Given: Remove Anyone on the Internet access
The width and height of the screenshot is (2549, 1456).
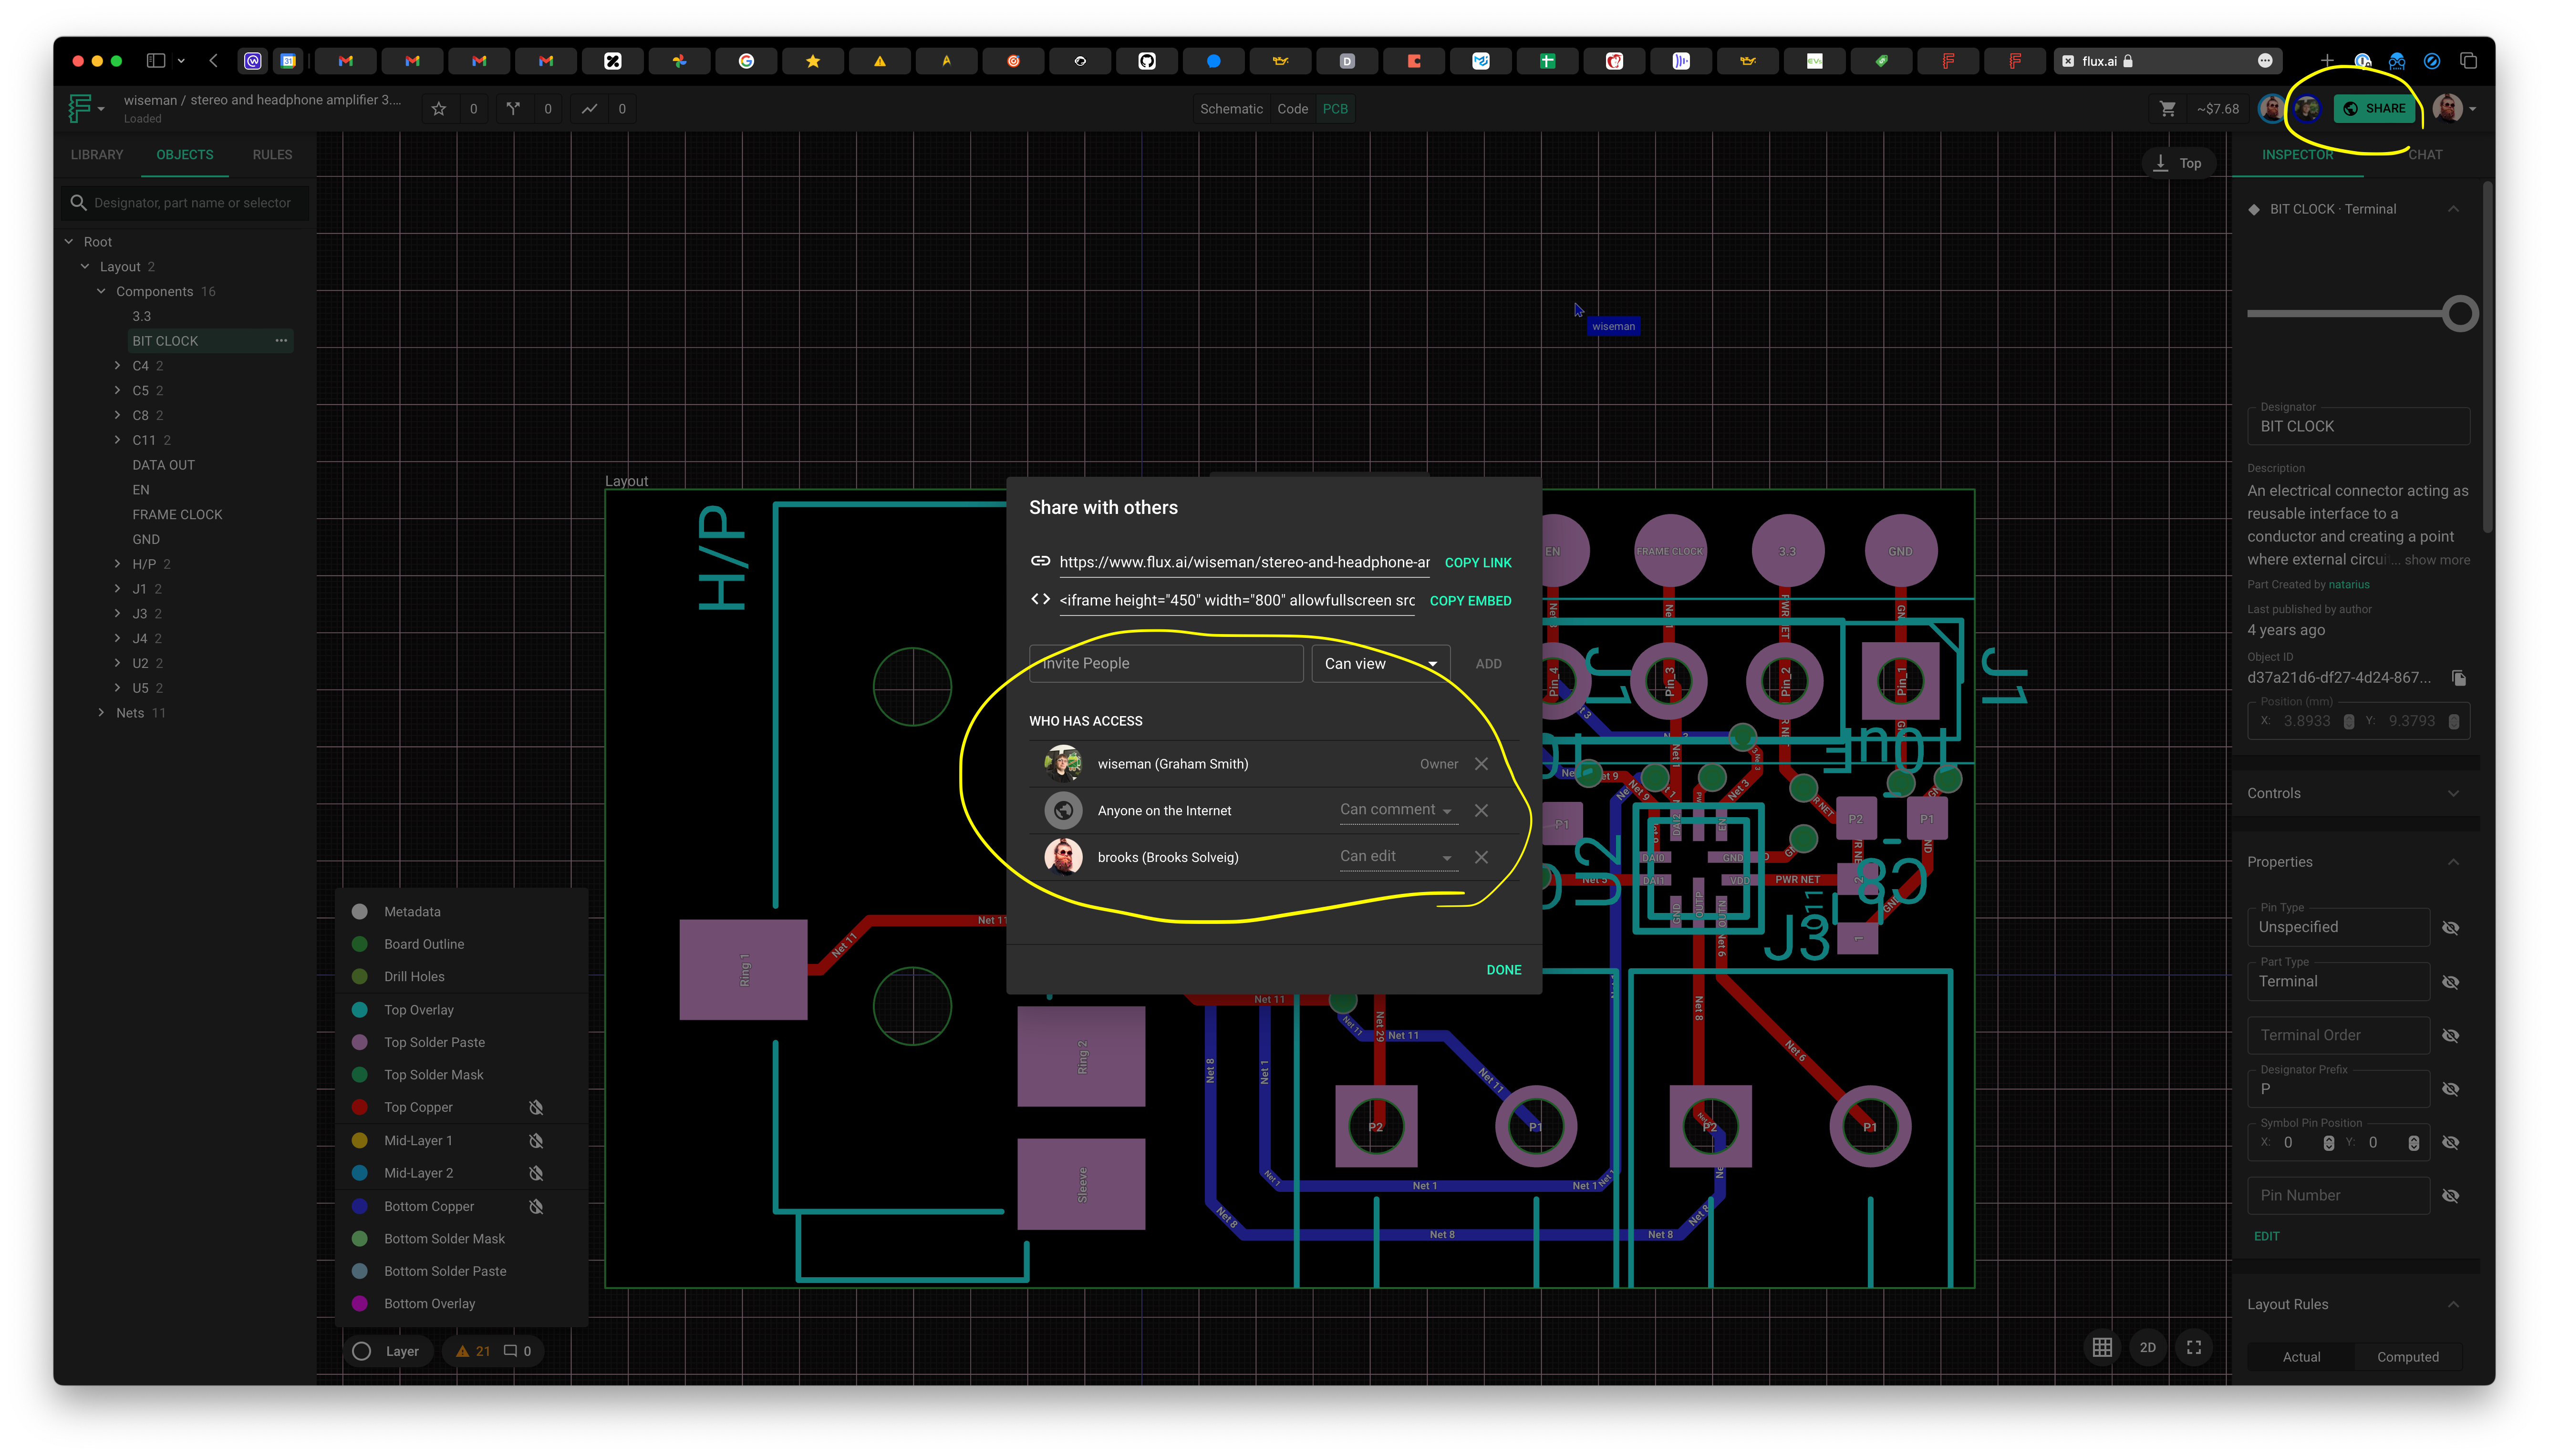Looking at the screenshot, I should coord(1482,811).
